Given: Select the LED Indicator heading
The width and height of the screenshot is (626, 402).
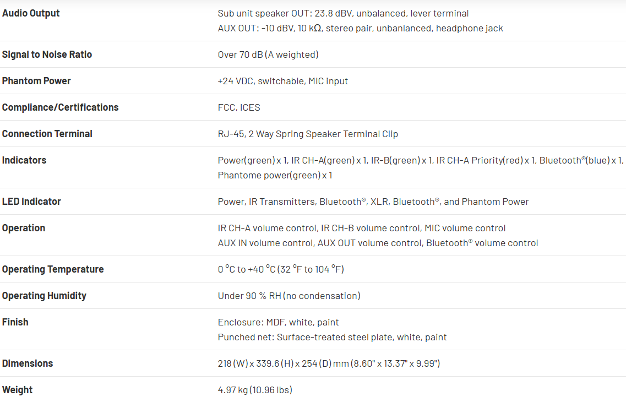Looking at the screenshot, I should 31,202.
